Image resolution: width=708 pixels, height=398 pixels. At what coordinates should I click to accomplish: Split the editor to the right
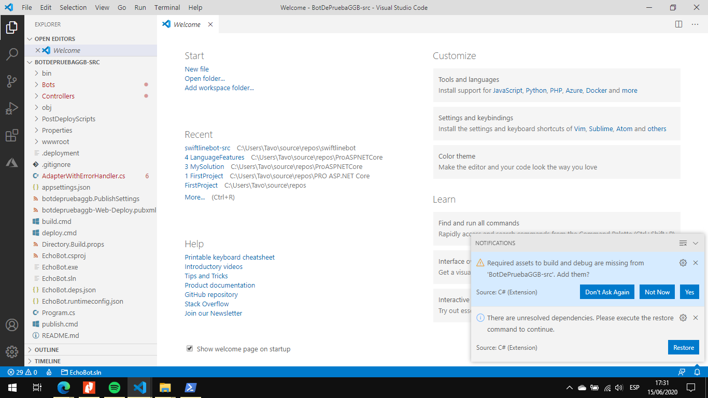[679, 24]
